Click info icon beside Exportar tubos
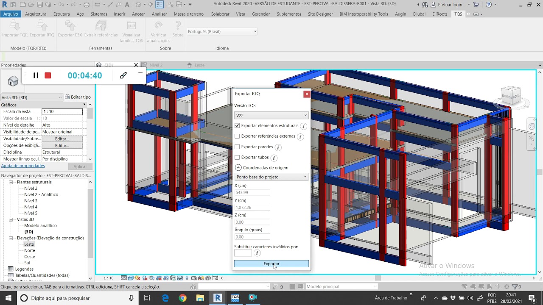 (x=274, y=158)
